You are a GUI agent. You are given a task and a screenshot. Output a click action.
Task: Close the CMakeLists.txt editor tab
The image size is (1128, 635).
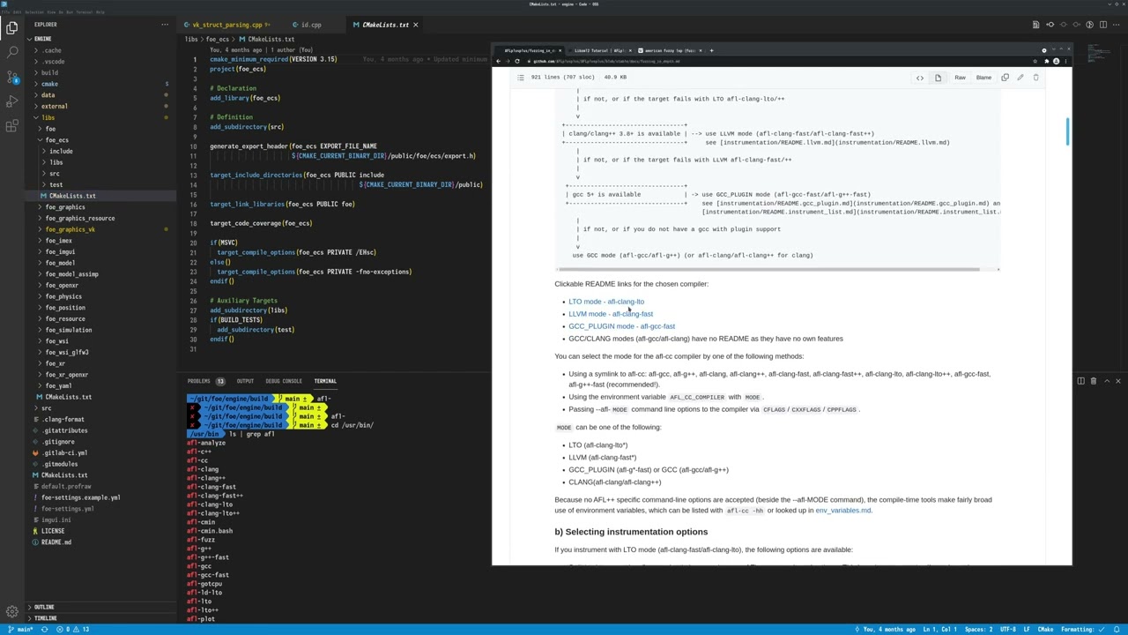417,25
